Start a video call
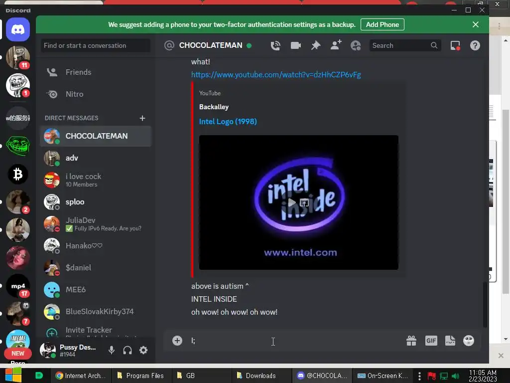The height and width of the screenshot is (383, 510). tap(295, 45)
